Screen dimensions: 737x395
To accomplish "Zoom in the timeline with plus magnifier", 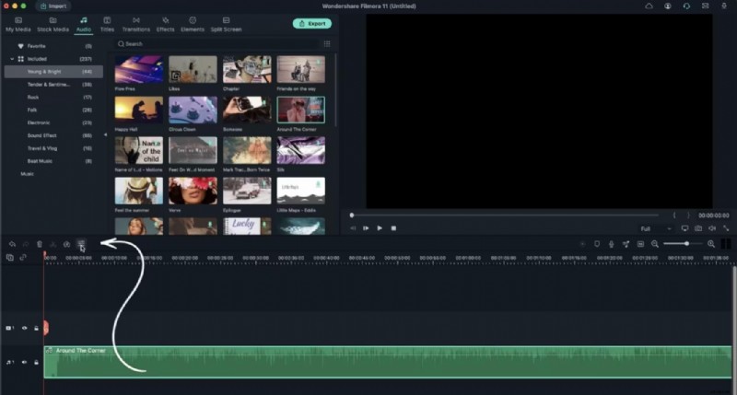I will pyautogui.click(x=711, y=244).
